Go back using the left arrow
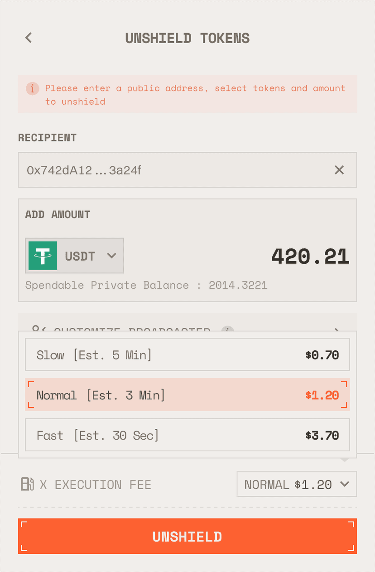 [x=29, y=38]
